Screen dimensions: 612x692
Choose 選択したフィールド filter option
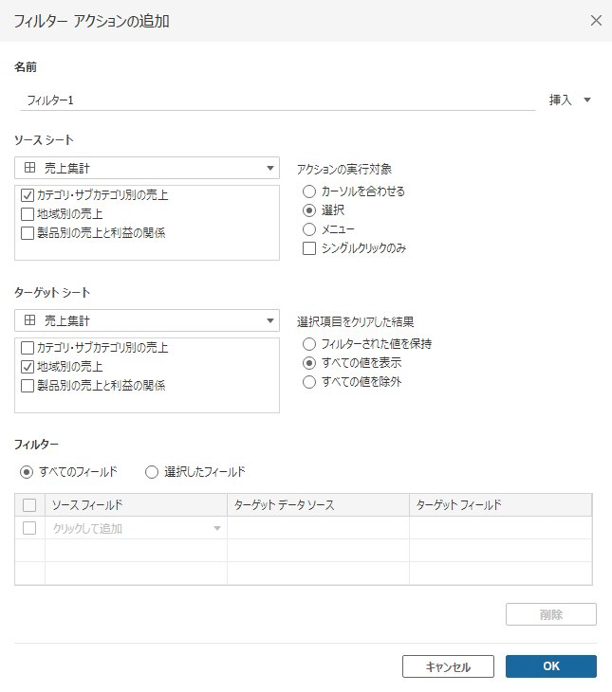[x=152, y=472]
